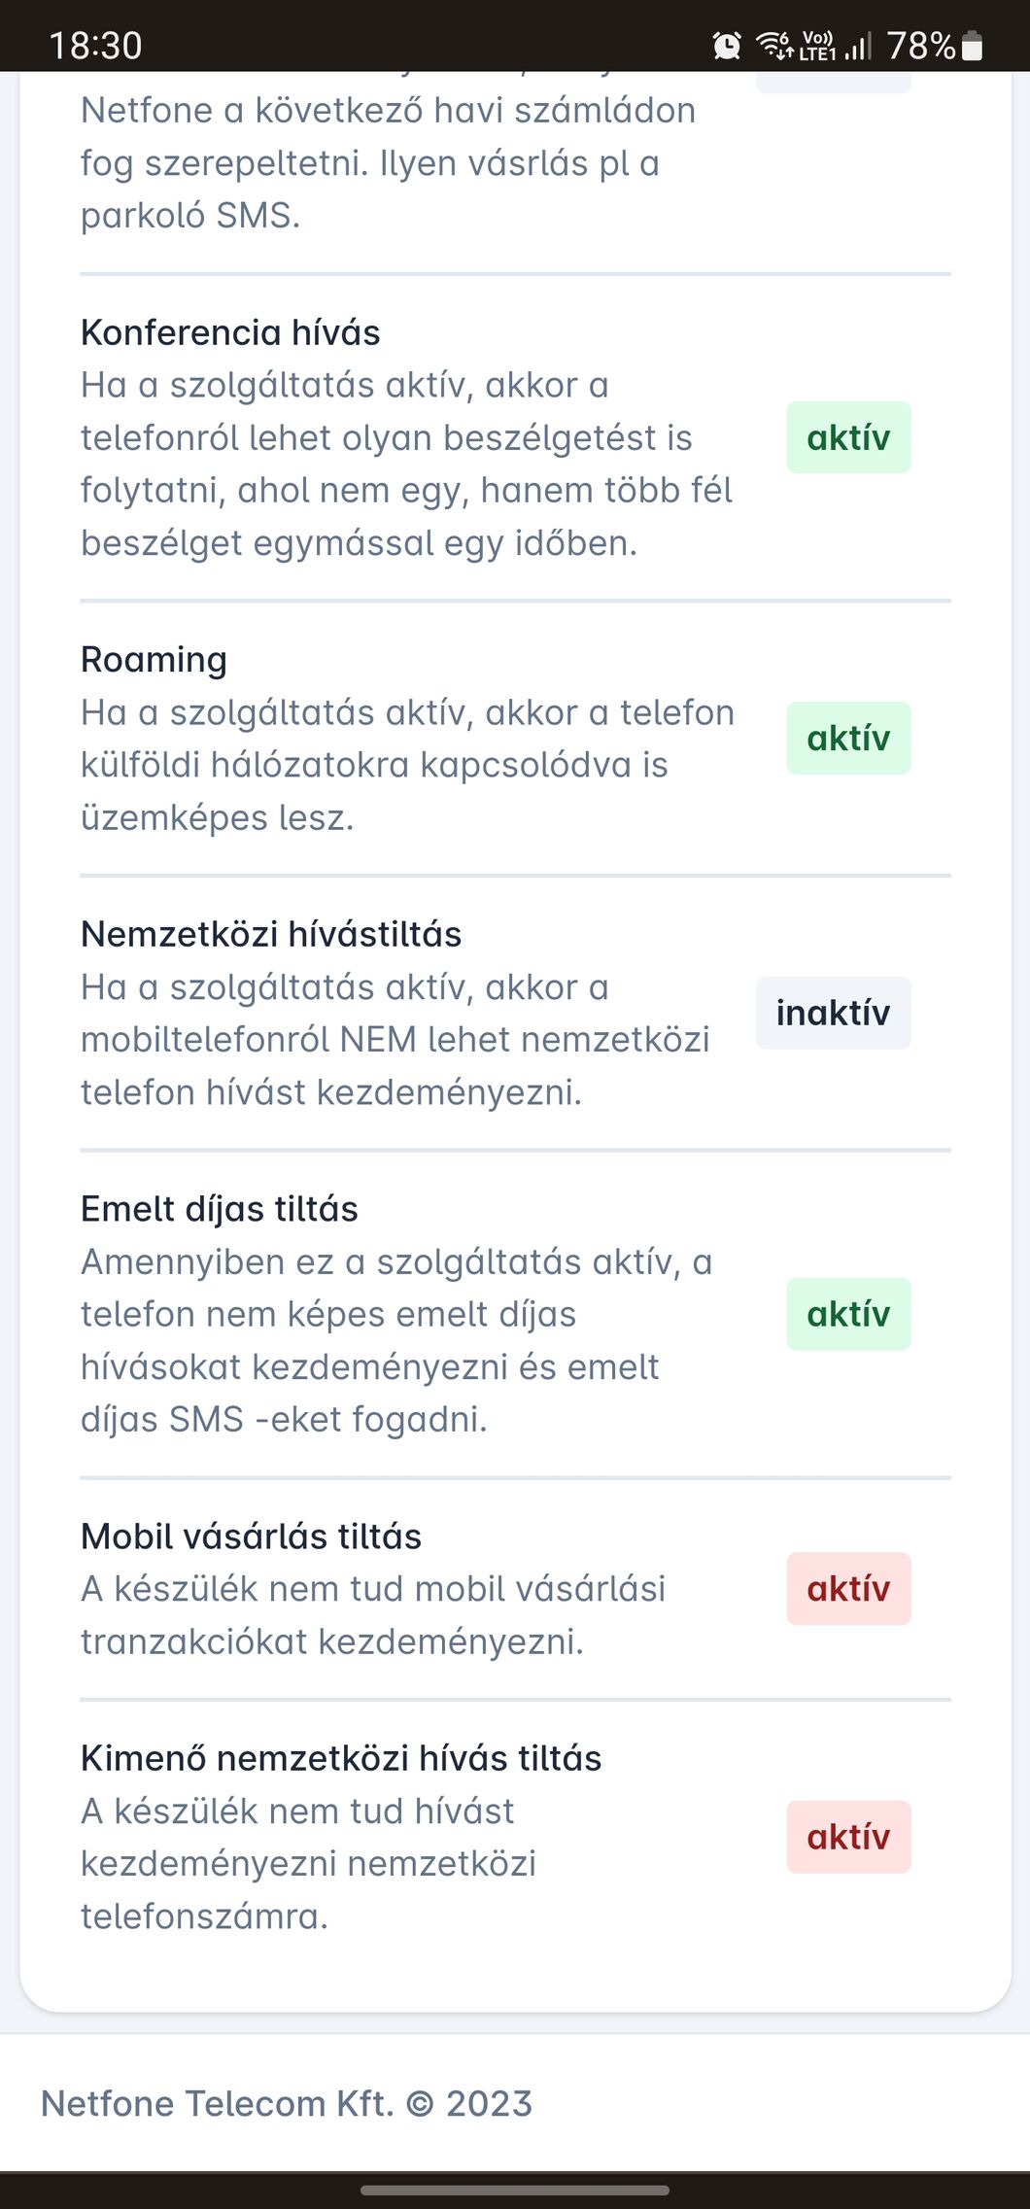This screenshot has width=1030, height=2209.
Task: Open the Nemzetközi hívástiltás entry title
Action: coord(271,934)
